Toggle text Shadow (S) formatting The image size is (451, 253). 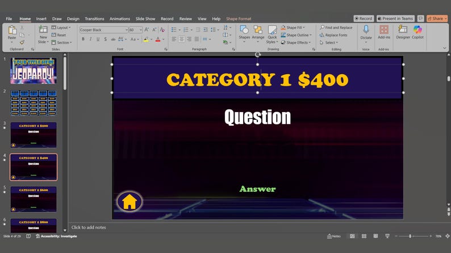click(x=106, y=39)
